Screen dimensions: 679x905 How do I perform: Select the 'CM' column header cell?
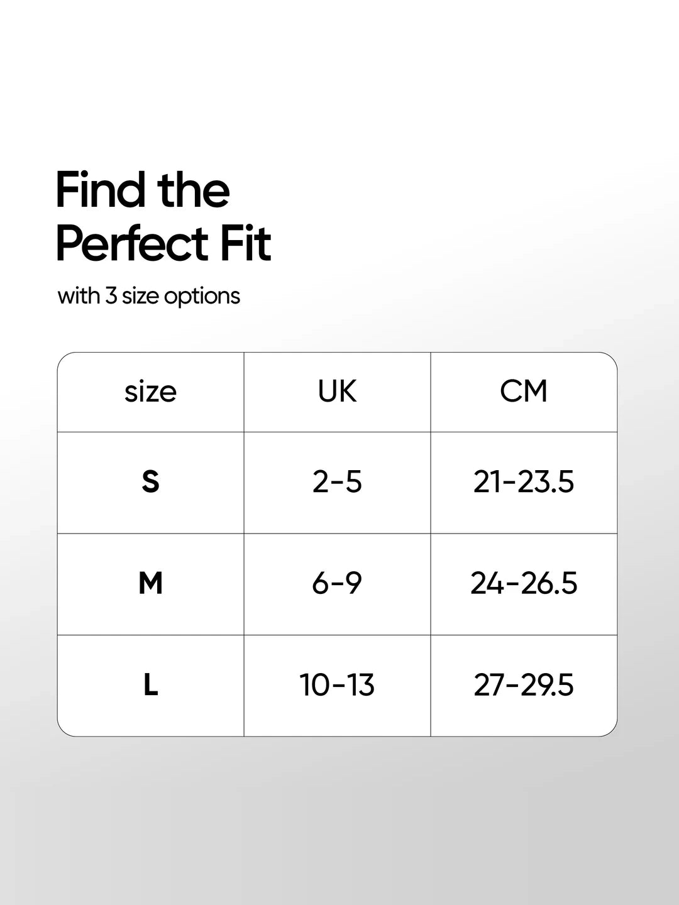point(524,392)
